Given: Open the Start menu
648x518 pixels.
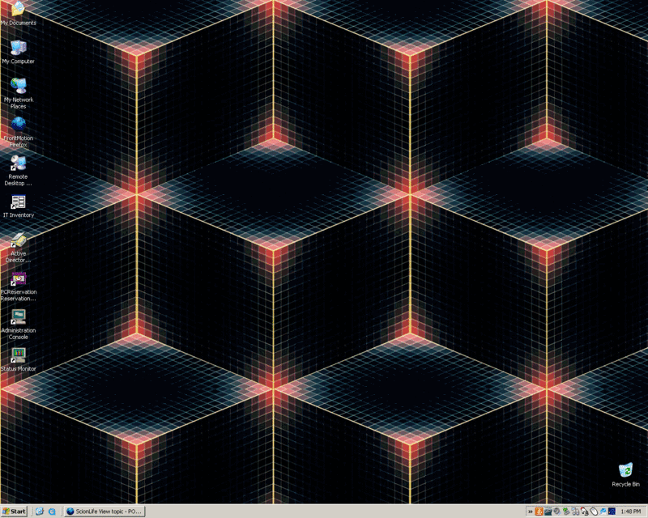Looking at the screenshot, I should (x=15, y=512).
